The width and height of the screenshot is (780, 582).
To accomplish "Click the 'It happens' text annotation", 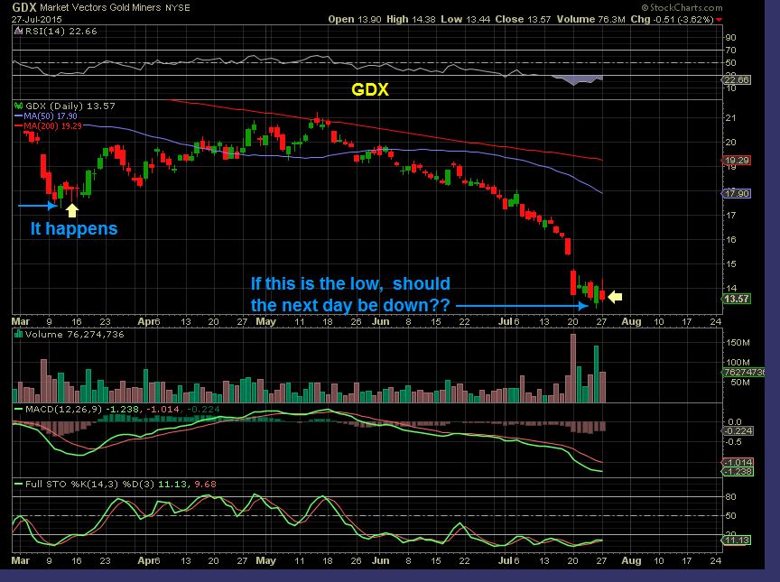I will click(72, 228).
